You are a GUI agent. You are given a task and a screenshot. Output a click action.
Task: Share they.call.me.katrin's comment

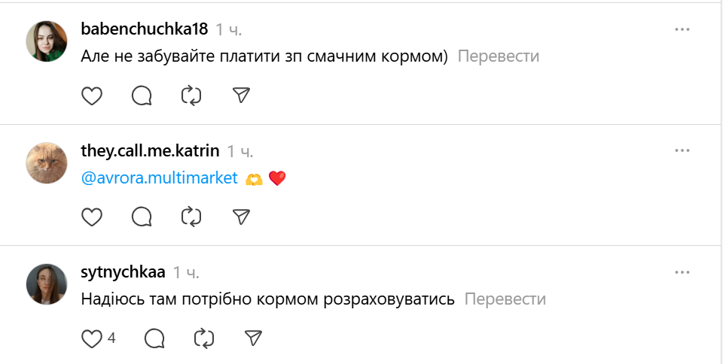coord(241,217)
